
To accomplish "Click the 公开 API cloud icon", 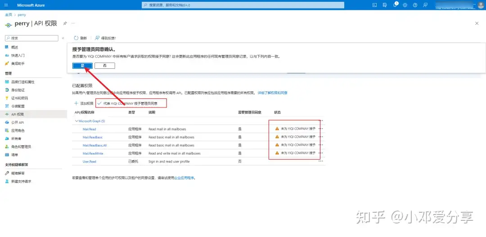I will click(x=7, y=122).
